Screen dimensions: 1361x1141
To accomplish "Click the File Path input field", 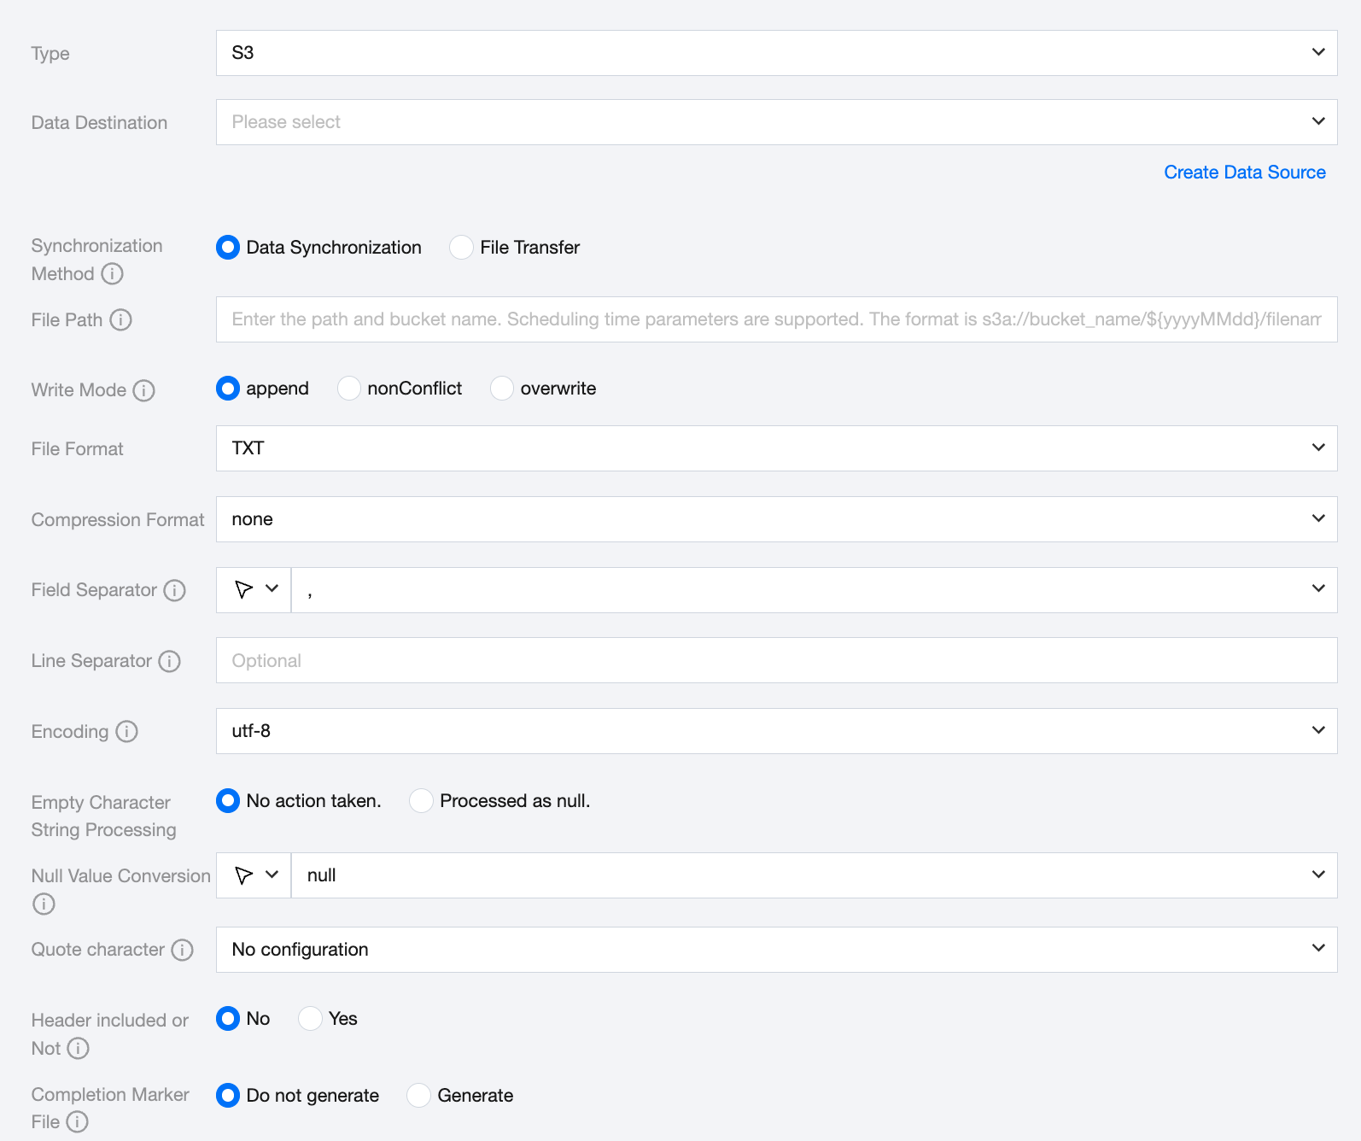I will [x=775, y=319].
